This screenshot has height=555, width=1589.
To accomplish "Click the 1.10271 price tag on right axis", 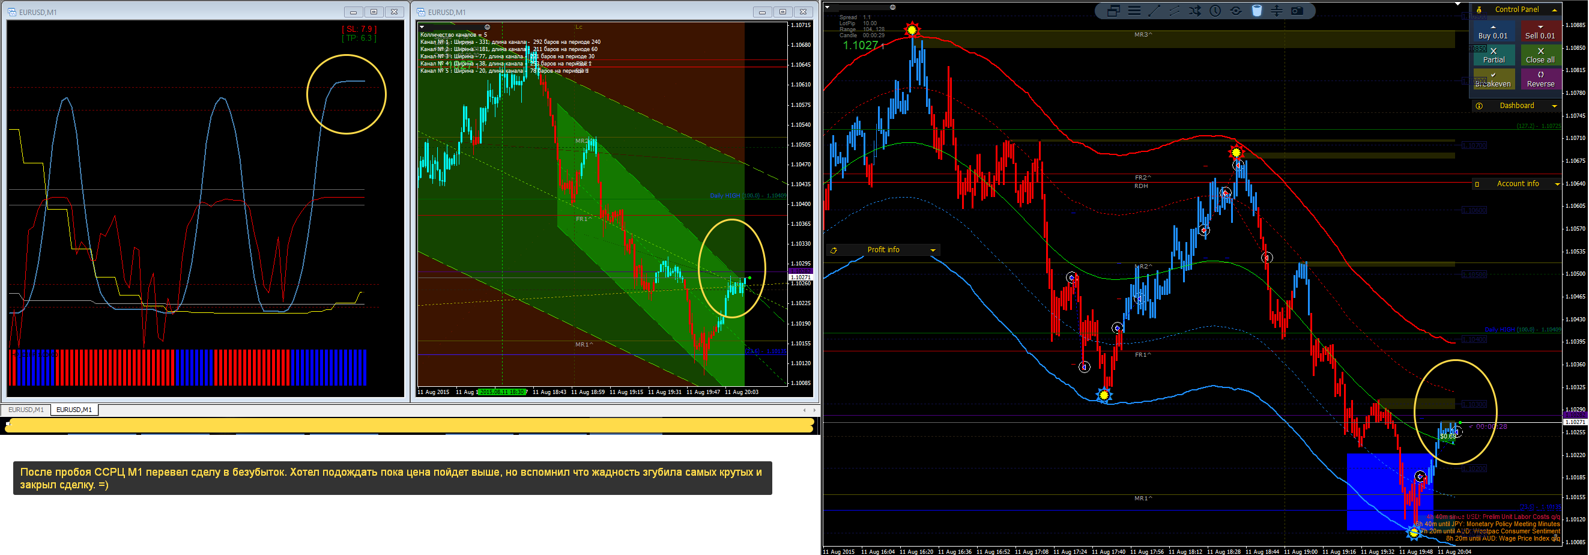I will point(1575,422).
